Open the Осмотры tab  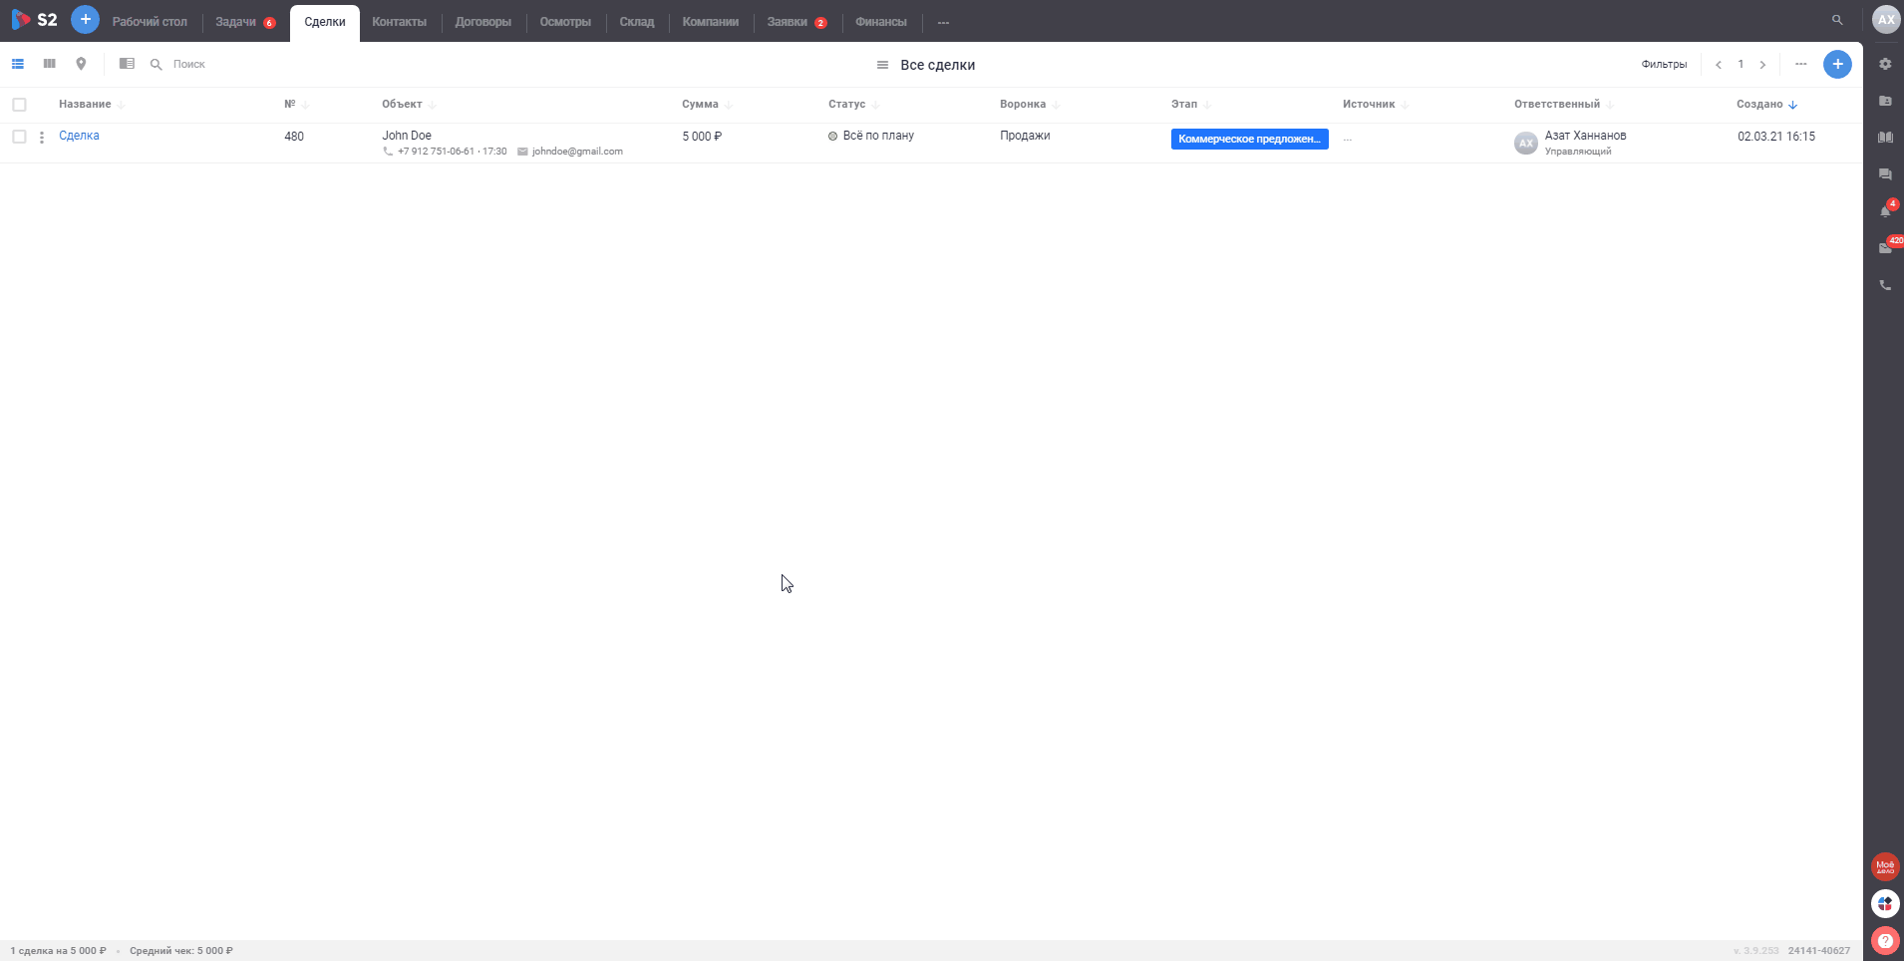(565, 22)
